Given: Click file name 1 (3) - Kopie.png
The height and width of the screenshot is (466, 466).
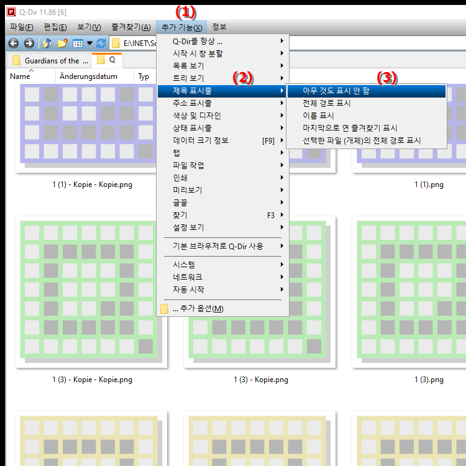Looking at the screenshot, I should point(260,380).
